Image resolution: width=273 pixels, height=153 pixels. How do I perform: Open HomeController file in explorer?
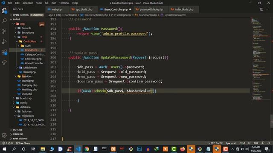(x=27, y=63)
